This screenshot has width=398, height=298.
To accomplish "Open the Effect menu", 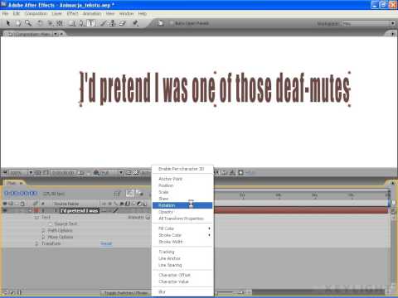I will pos(72,13).
